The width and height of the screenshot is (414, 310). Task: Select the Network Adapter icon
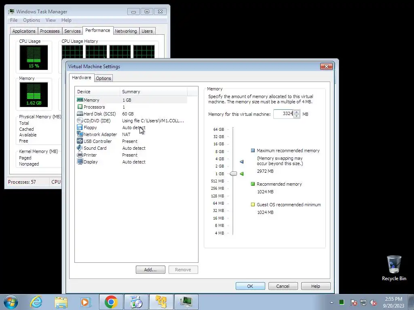click(80, 134)
